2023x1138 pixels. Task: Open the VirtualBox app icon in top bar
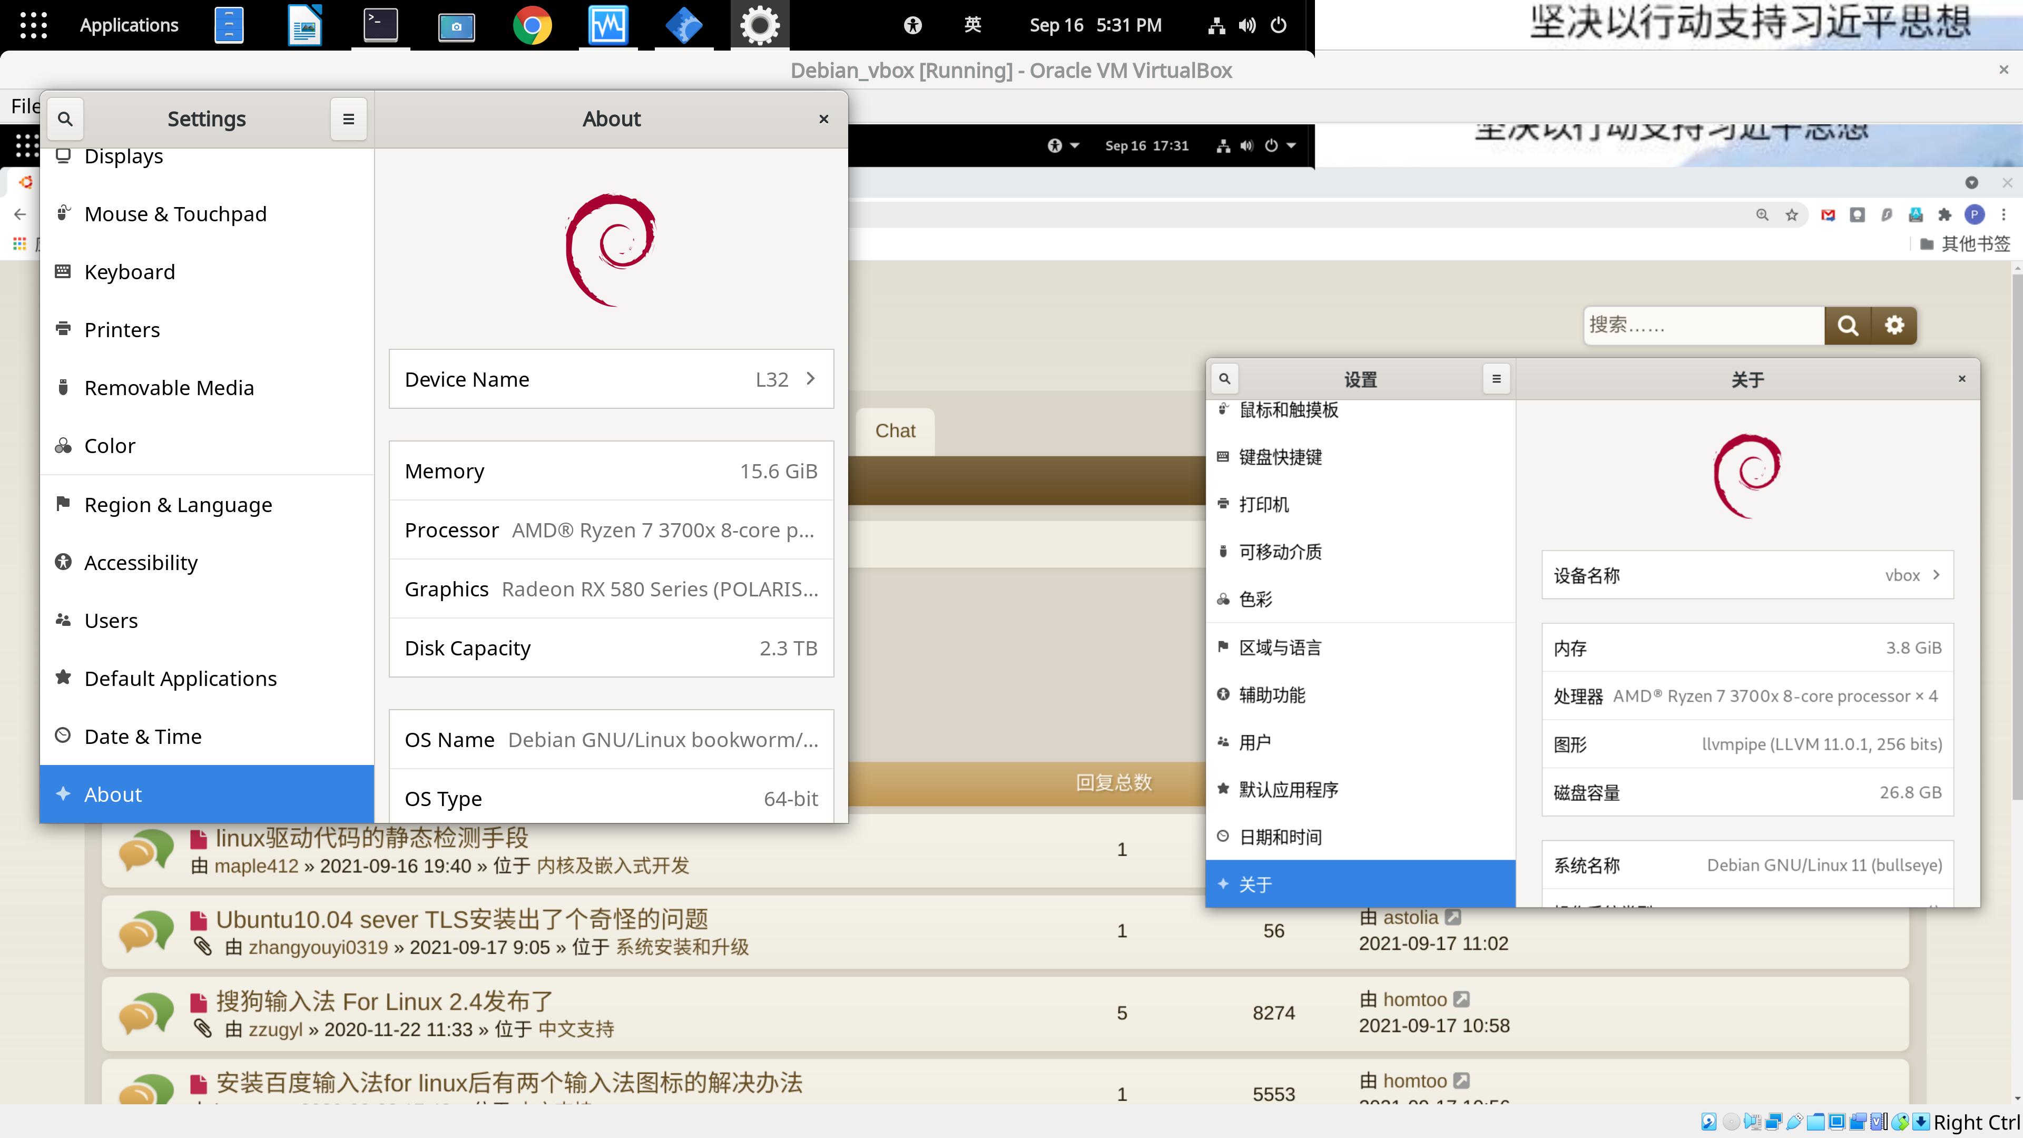click(x=684, y=25)
